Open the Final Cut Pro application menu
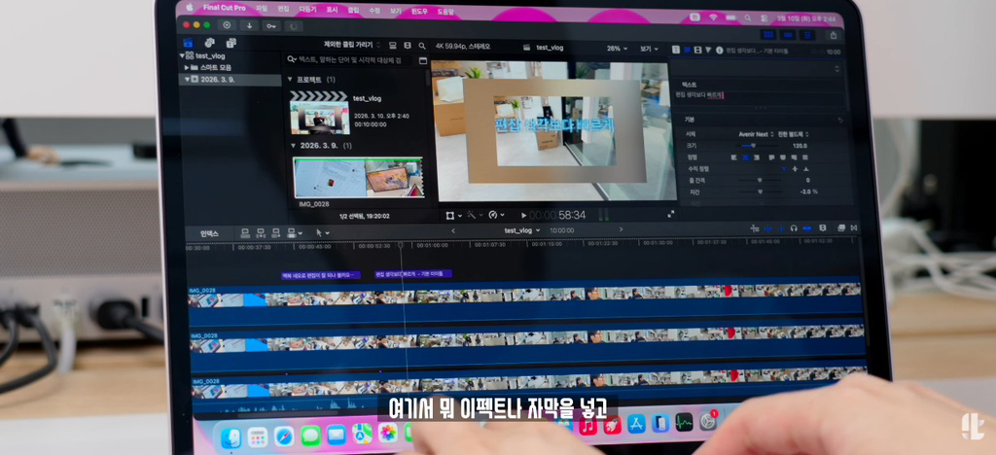This screenshot has height=455, width=996. point(225,9)
